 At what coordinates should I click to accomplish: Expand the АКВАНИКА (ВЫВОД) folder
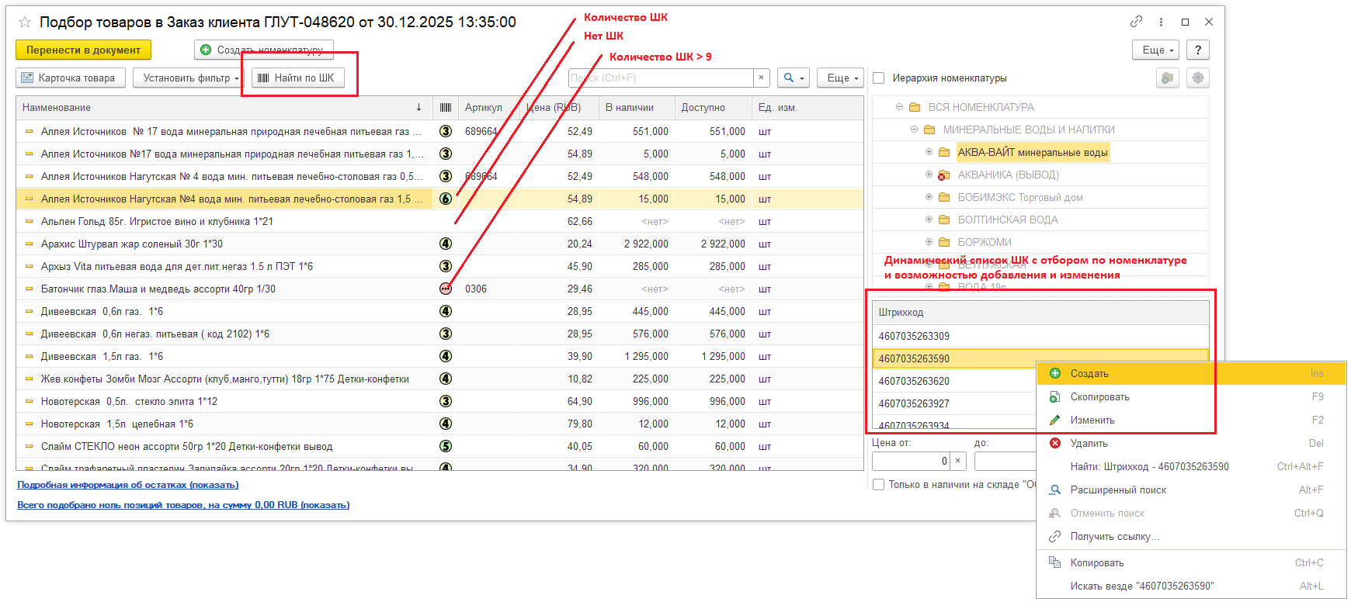[x=929, y=175]
